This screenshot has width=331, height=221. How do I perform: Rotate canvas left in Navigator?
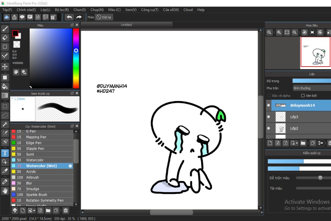pos(304,32)
